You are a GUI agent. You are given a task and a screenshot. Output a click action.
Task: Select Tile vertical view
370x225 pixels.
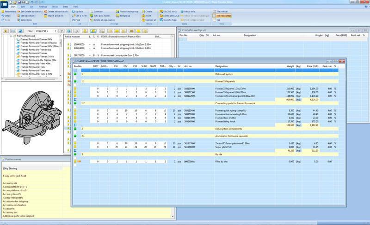220,12
